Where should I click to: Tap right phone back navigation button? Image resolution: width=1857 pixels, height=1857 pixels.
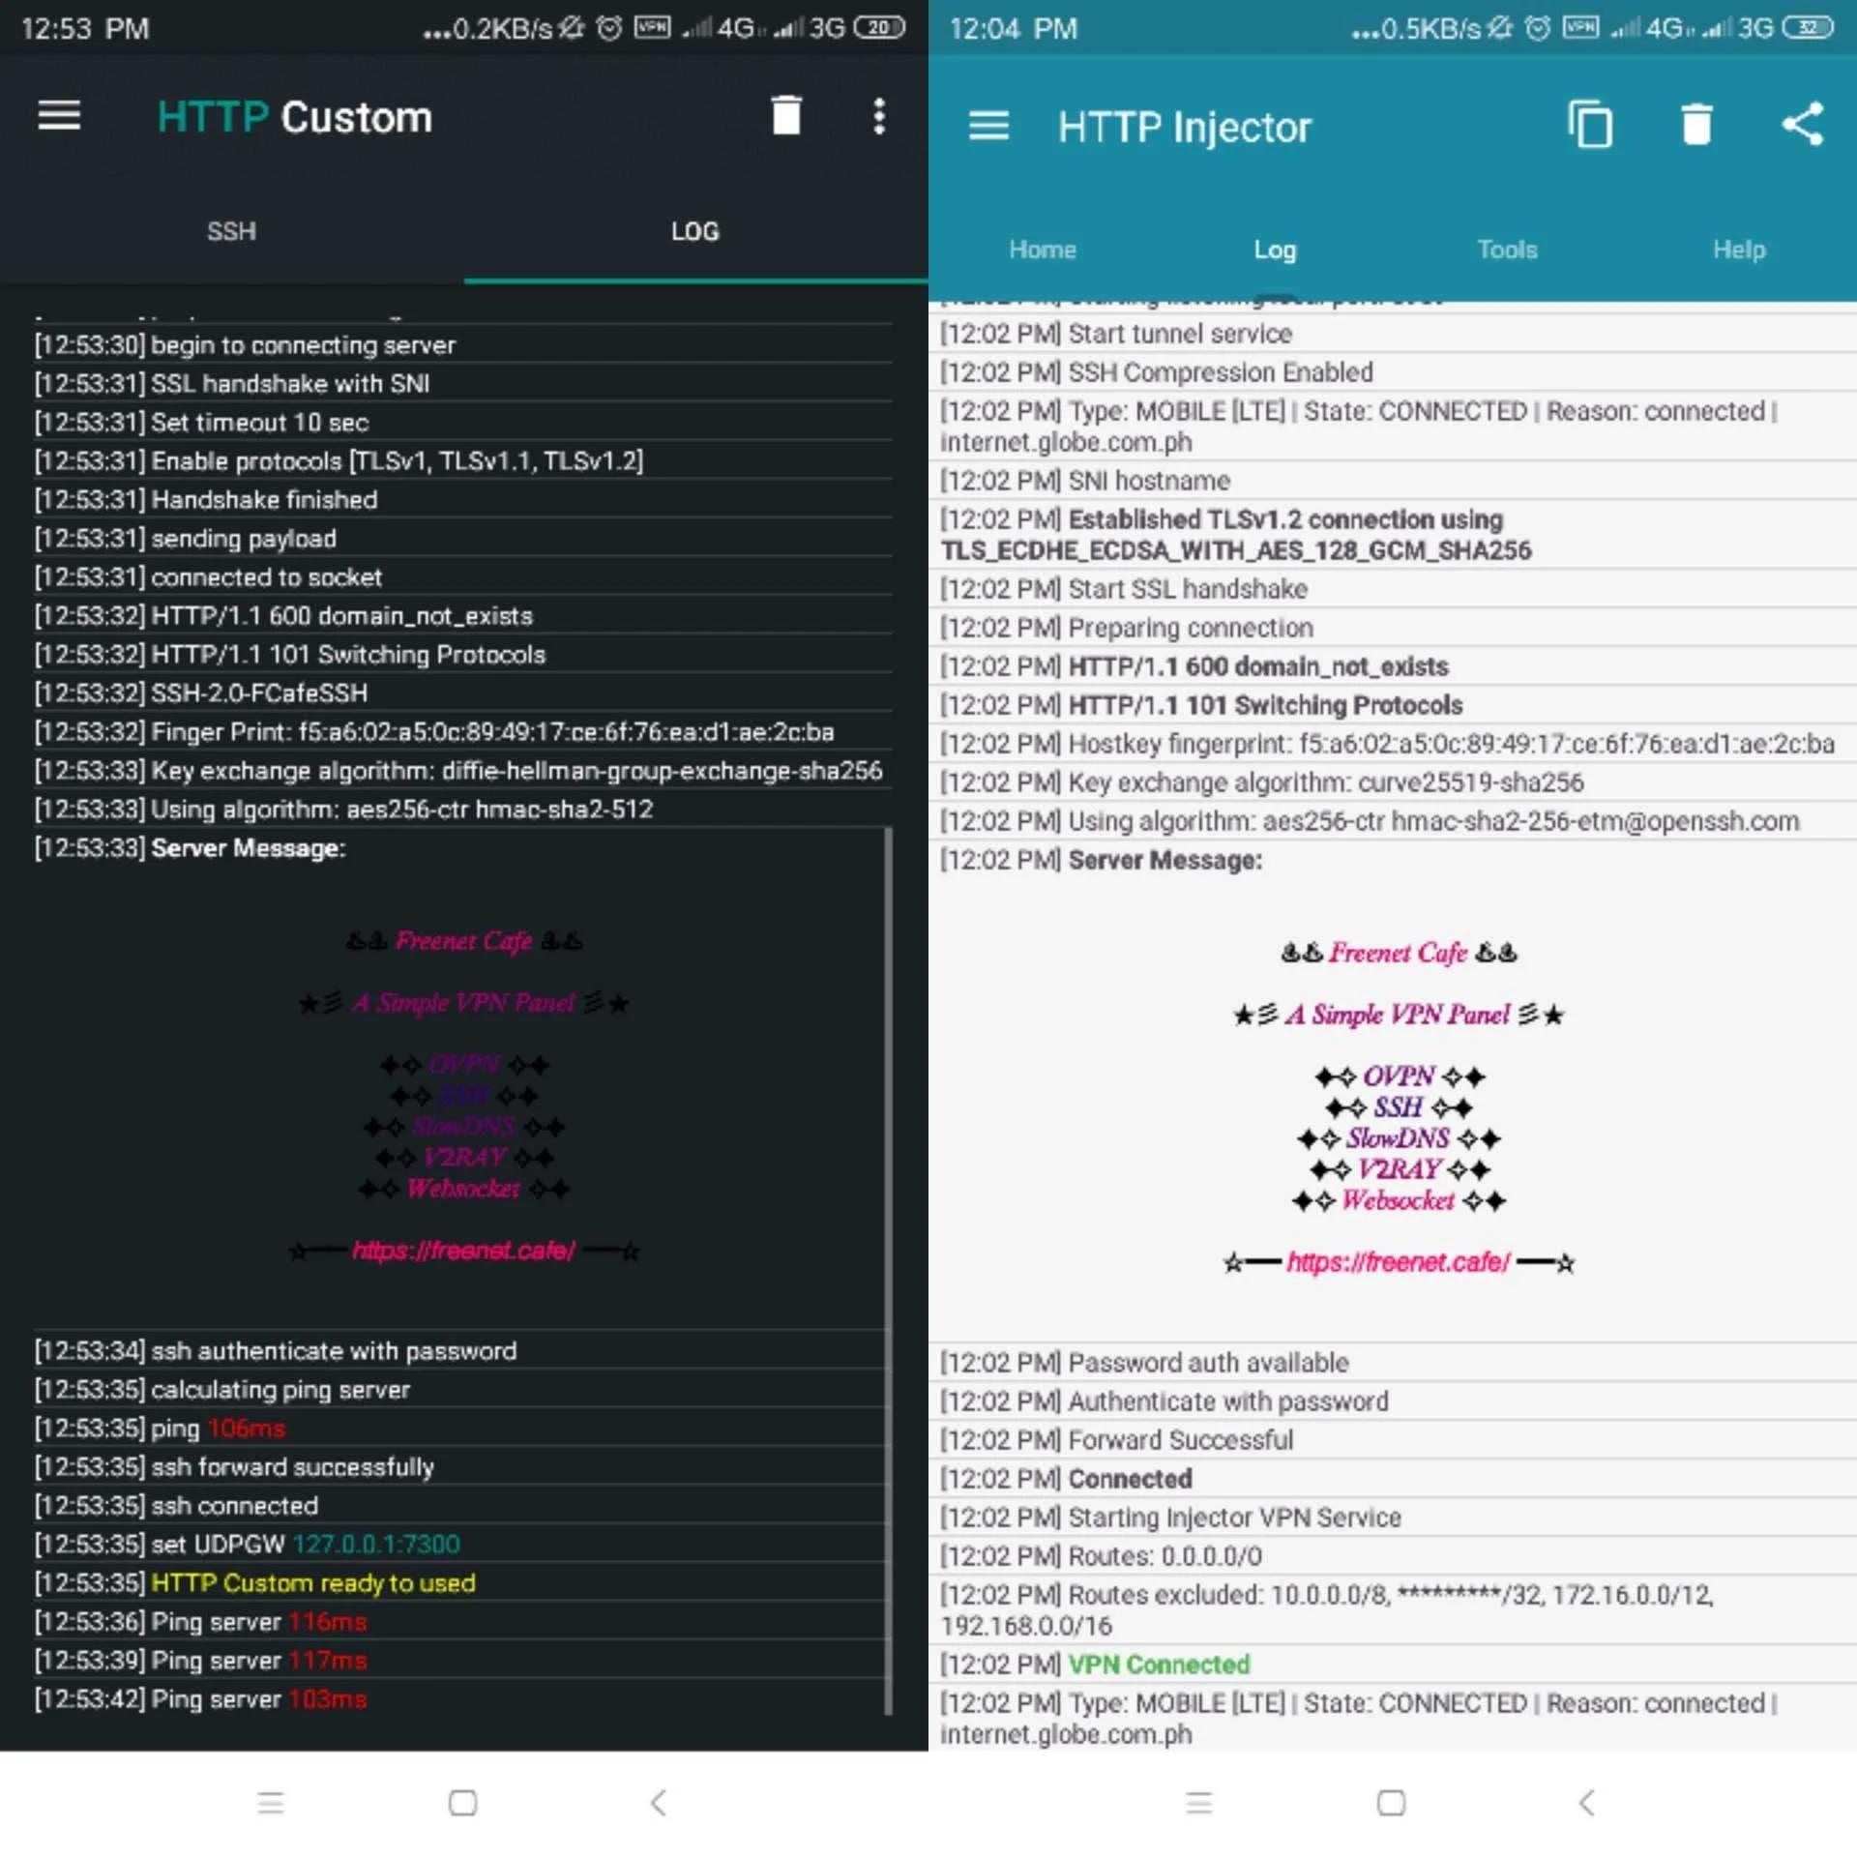(1587, 1803)
